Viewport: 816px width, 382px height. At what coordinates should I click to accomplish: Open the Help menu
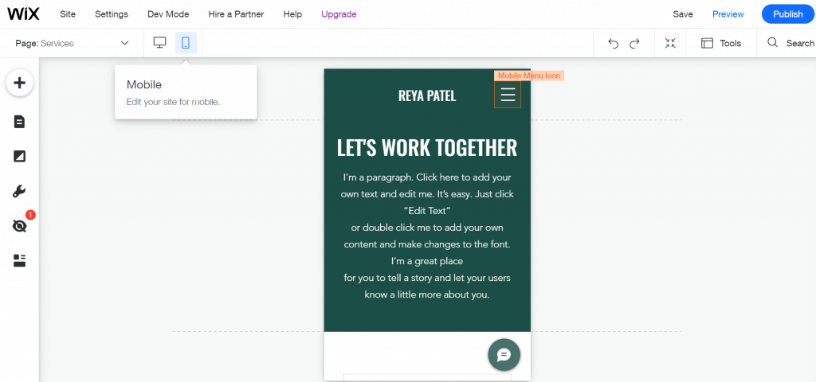[292, 14]
